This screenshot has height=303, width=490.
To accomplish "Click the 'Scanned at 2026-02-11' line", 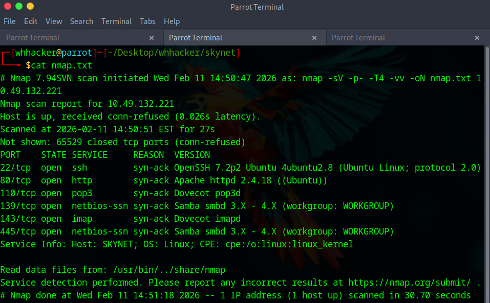I will 108,129.
